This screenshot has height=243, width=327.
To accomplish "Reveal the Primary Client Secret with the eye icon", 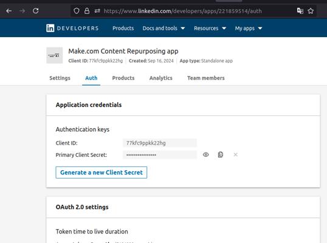I will pos(205,155).
